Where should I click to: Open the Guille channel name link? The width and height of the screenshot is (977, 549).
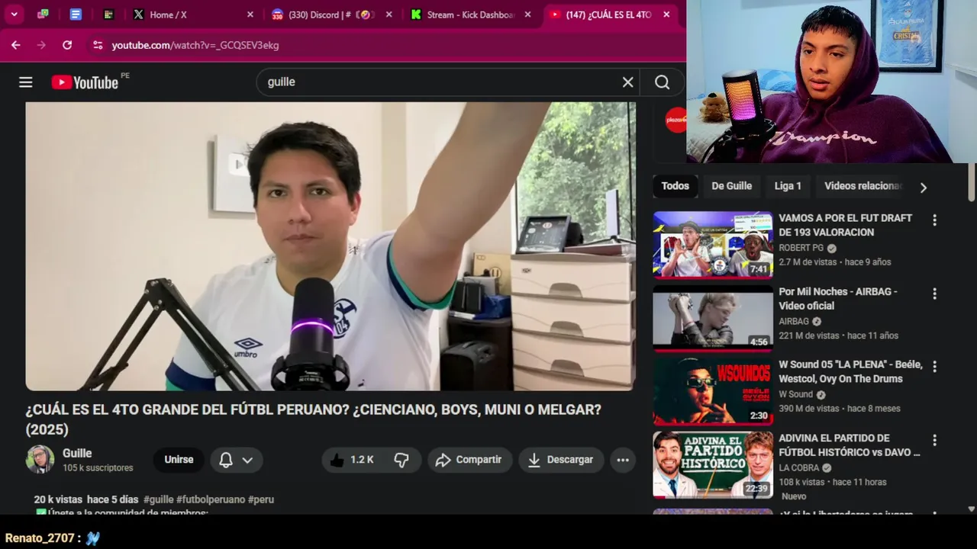tap(77, 453)
